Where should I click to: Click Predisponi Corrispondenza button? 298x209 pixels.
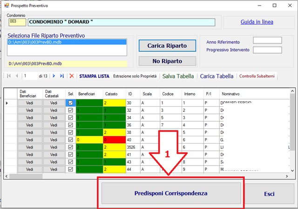171,194
